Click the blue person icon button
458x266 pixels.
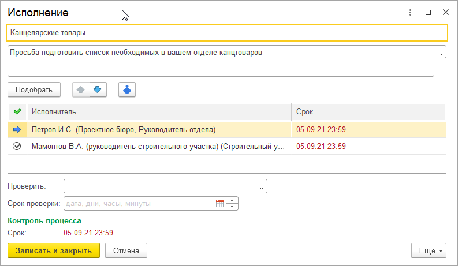127,89
